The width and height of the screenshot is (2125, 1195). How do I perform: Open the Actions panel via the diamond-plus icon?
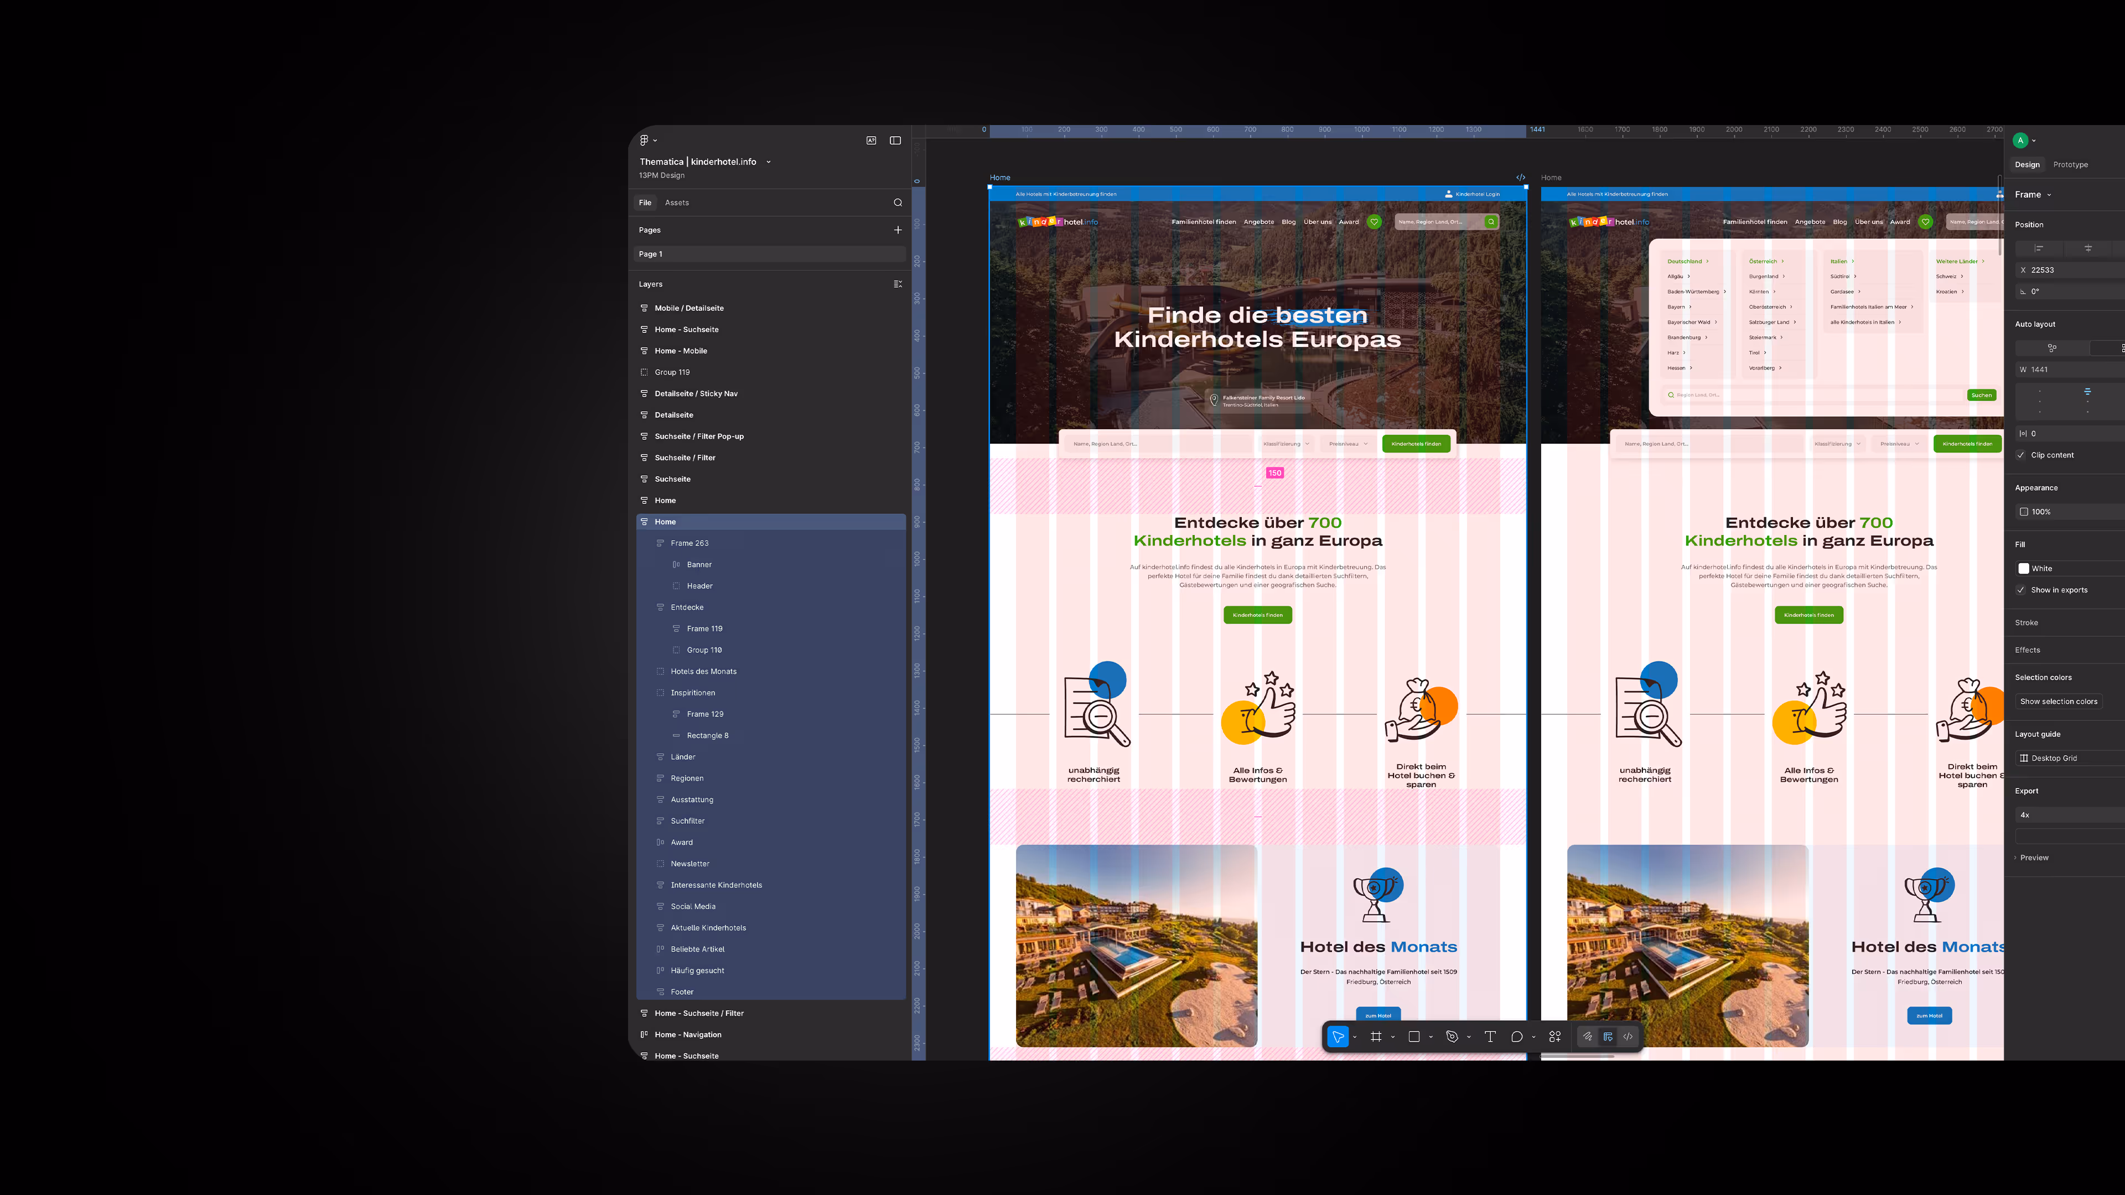click(x=1555, y=1037)
